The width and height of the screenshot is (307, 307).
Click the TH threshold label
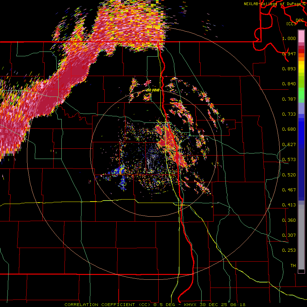point(293,266)
